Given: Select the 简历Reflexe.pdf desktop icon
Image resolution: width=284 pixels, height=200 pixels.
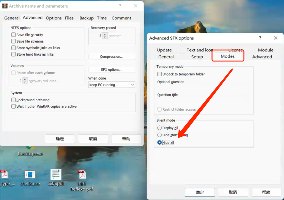Looking at the screenshot, I should pyautogui.click(x=82, y=181).
